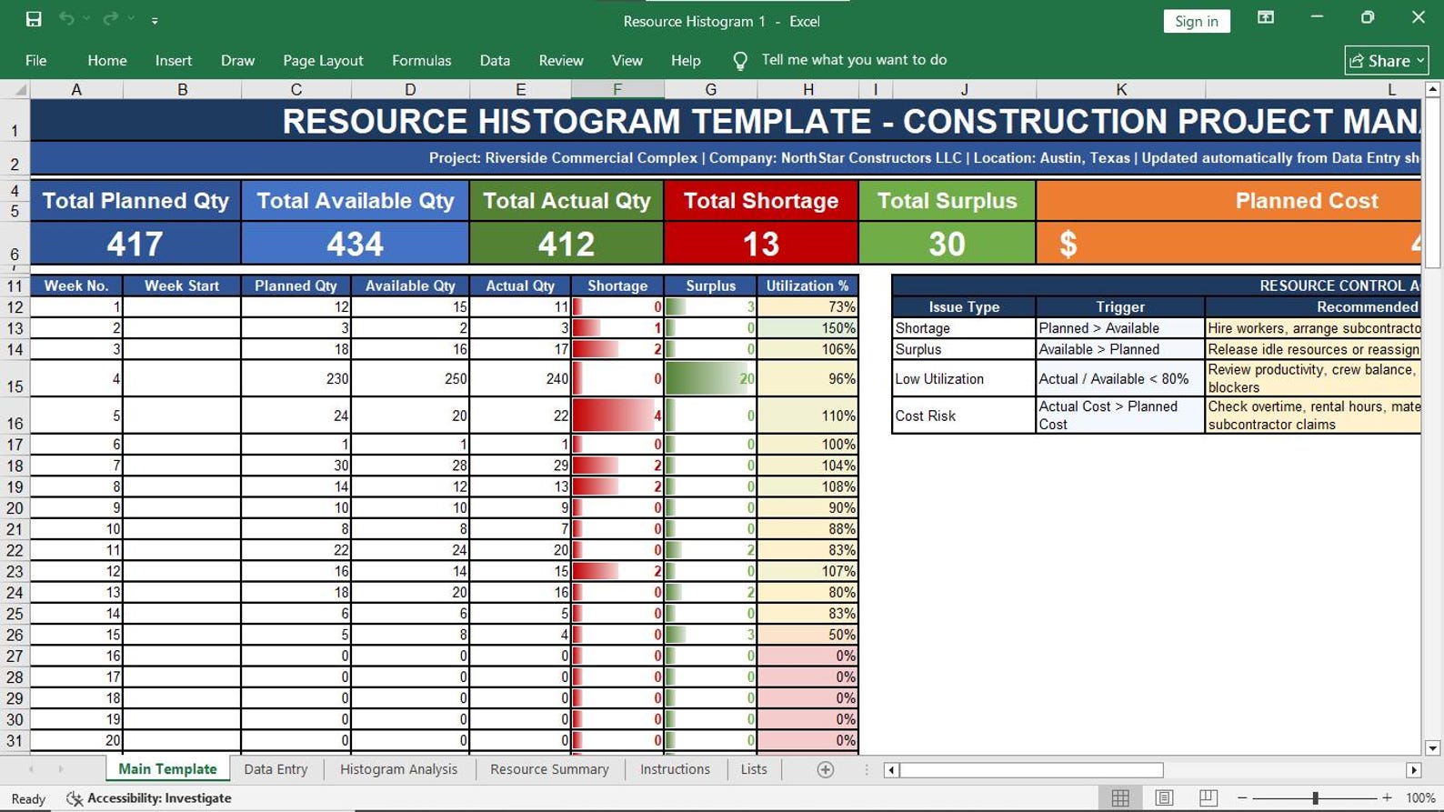This screenshot has width=1444, height=812.
Task: Click the New sheet plus icon
Action: click(x=826, y=770)
